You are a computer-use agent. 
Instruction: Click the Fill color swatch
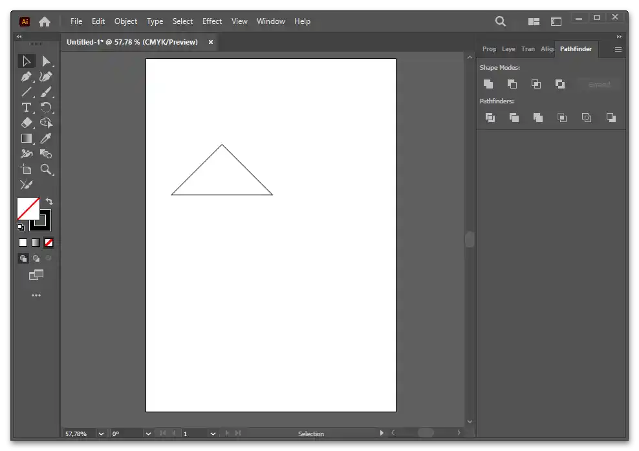pyautogui.click(x=27, y=208)
